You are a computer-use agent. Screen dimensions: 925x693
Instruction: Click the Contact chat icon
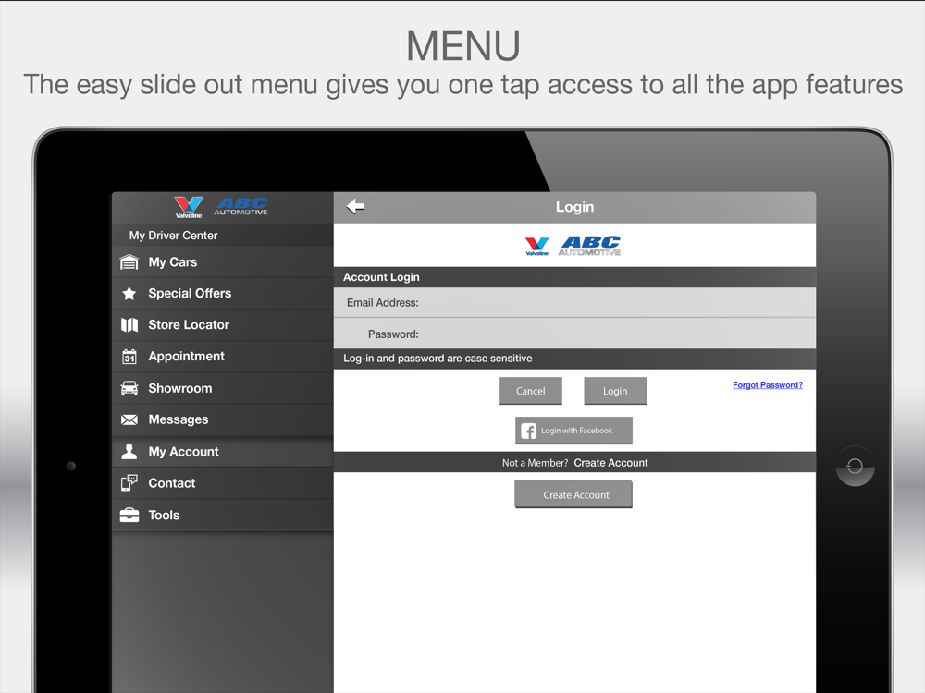[x=129, y=483]
